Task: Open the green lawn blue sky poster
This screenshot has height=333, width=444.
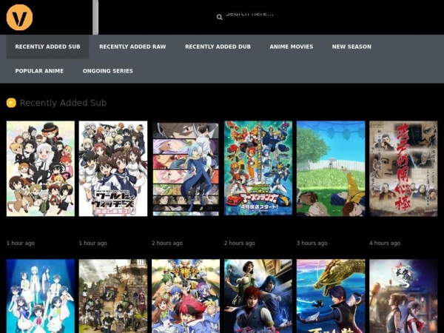Action: [x=331, y=169]
